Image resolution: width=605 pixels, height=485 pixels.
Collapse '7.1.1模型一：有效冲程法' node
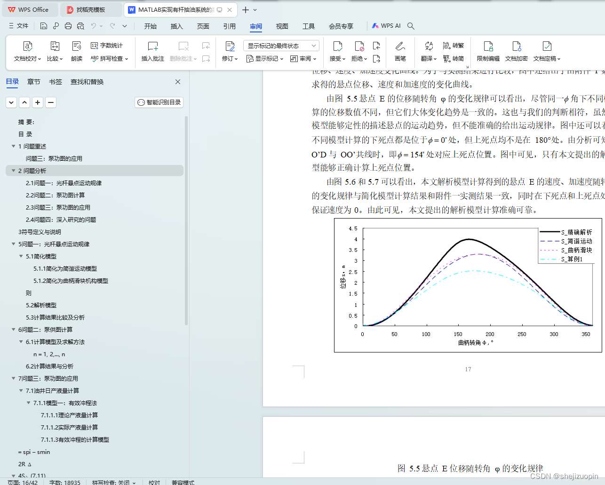point(29,403)
